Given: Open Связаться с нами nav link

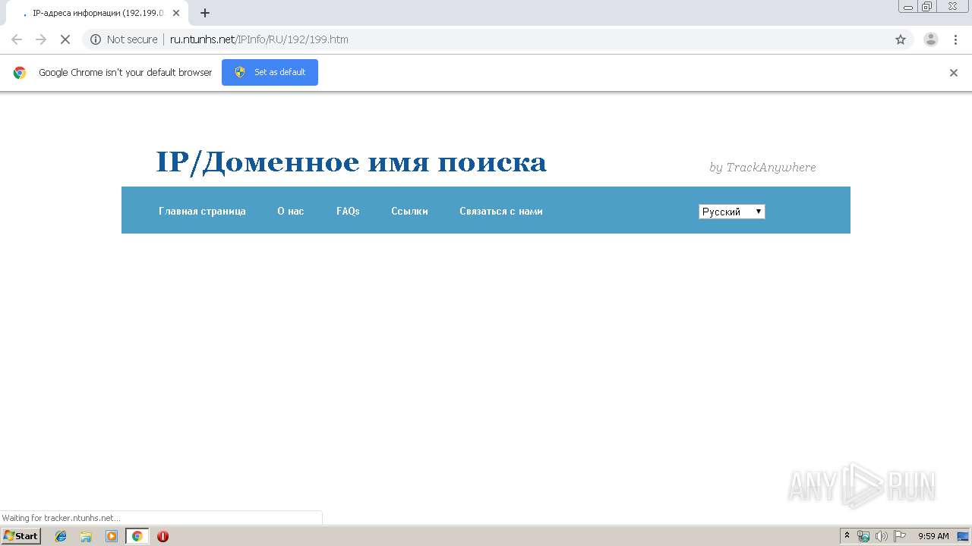Looking at the screenshot, I should [x=501, y=211].
